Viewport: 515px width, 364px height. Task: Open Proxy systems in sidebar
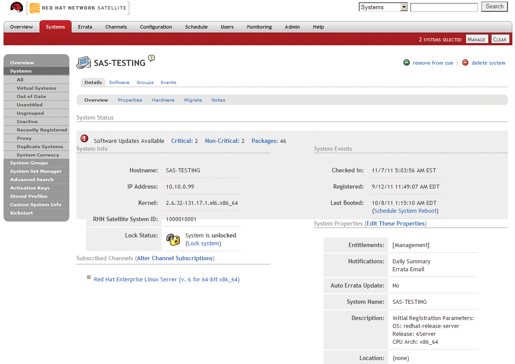(36, 138)
